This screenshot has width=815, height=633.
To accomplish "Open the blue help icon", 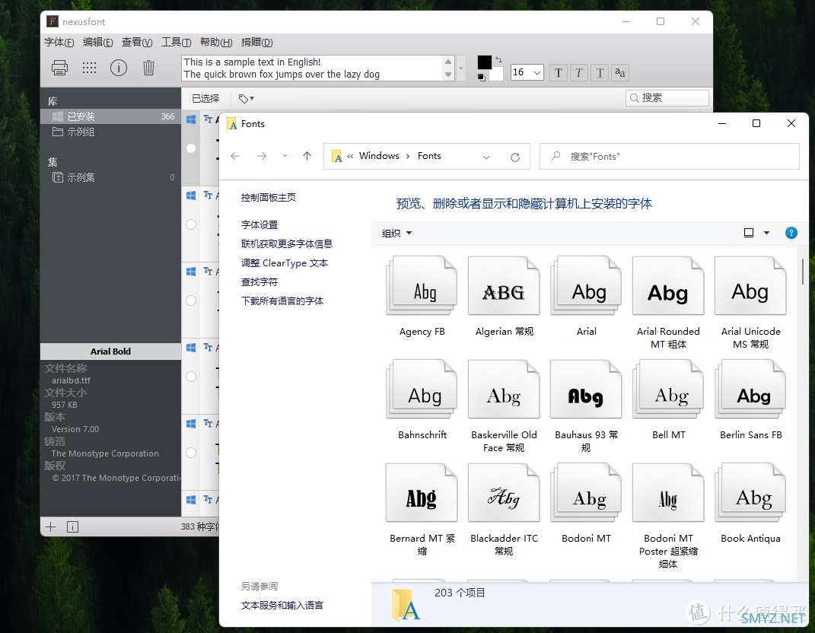I will (x=791, y=233).
